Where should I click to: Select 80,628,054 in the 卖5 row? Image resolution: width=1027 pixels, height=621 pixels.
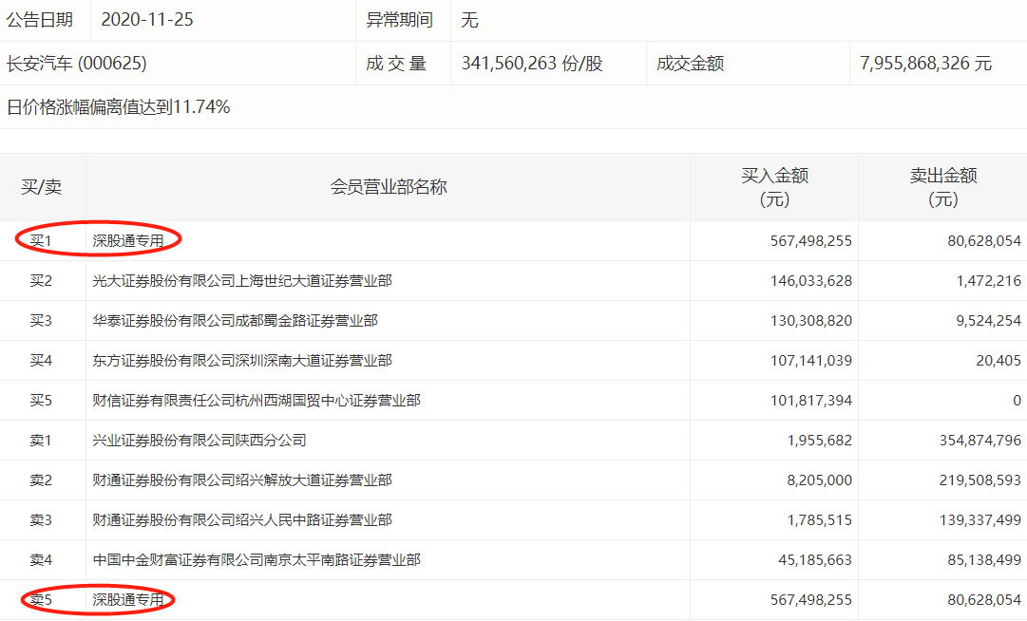pos(983,600)
